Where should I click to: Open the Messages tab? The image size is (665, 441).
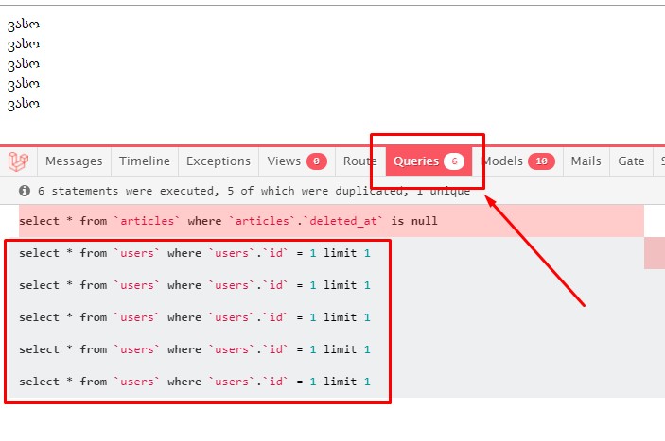[x=74, y=161]
